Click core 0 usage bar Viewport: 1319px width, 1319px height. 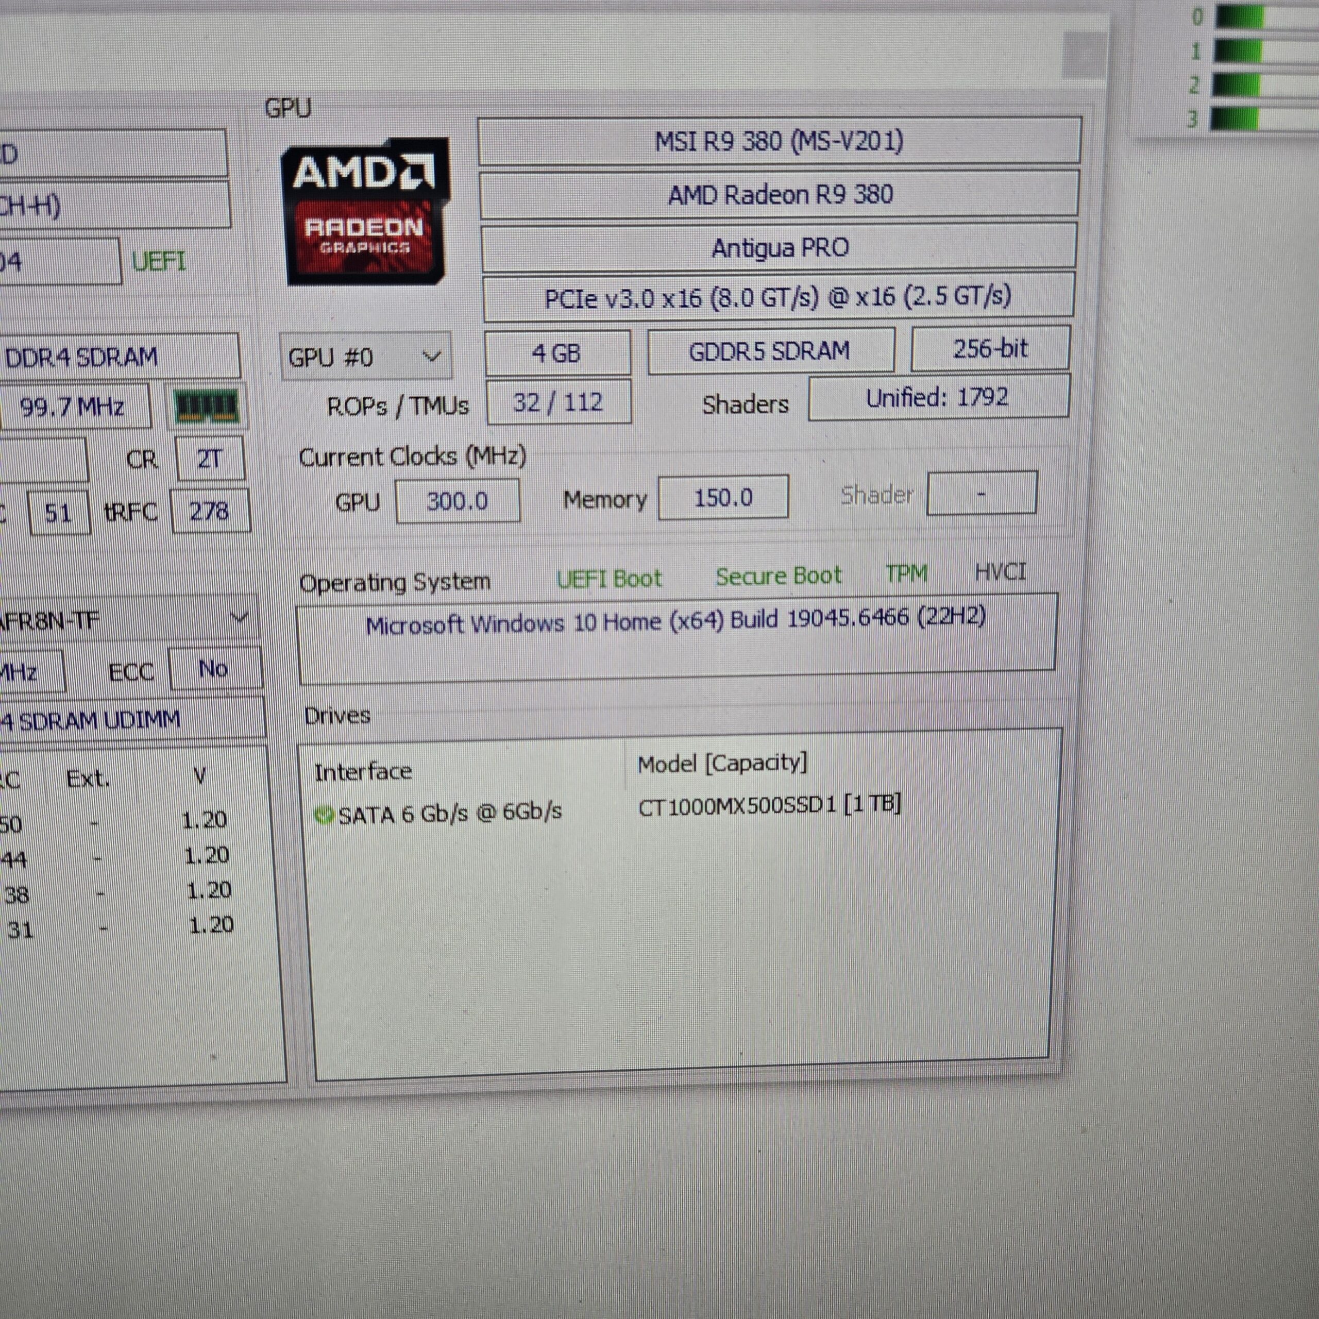1267,17
